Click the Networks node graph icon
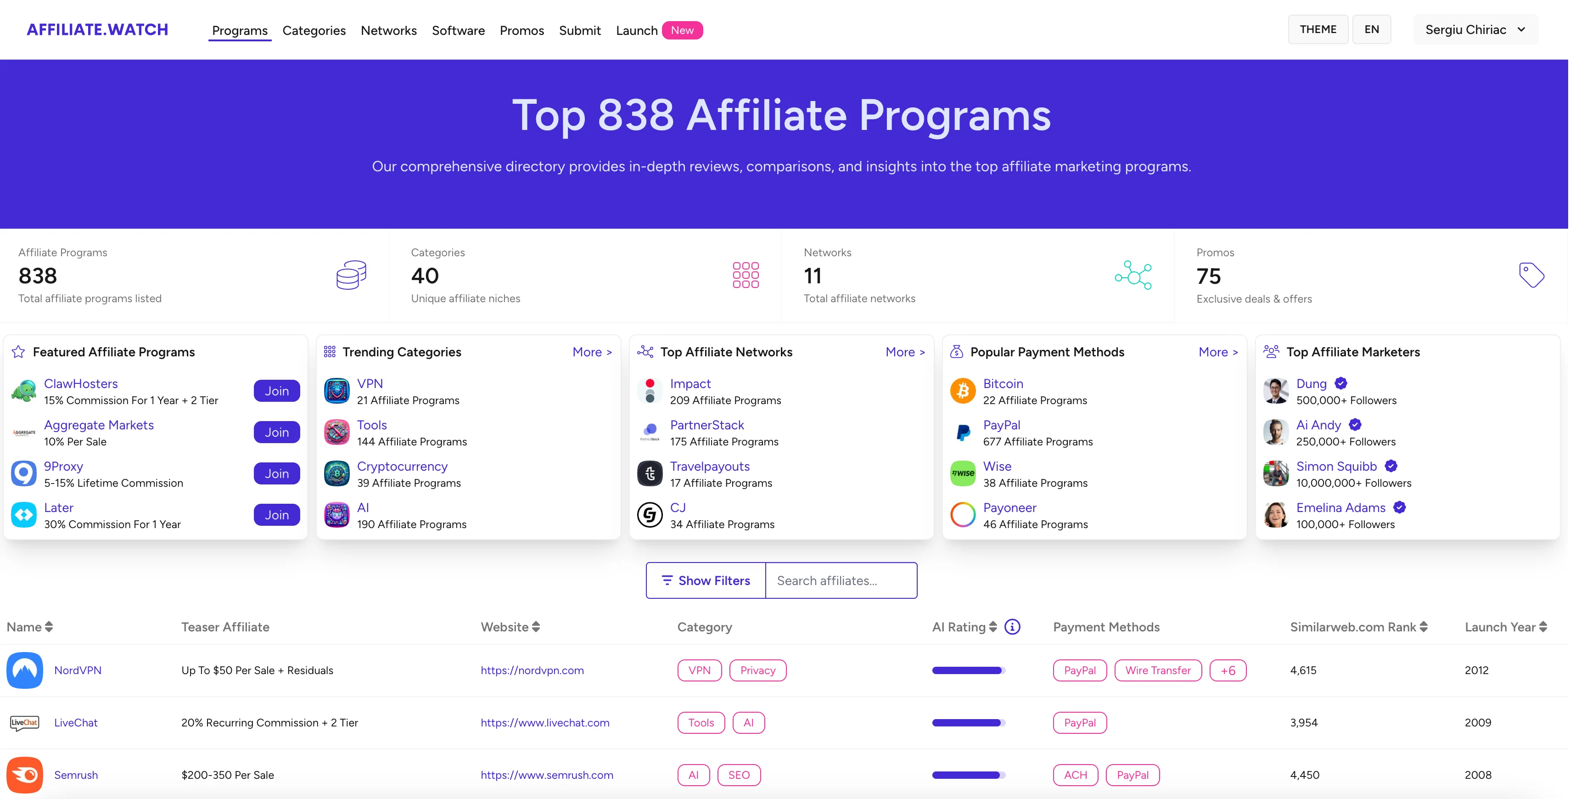Screen dimensions: 1570x799 1133,275
